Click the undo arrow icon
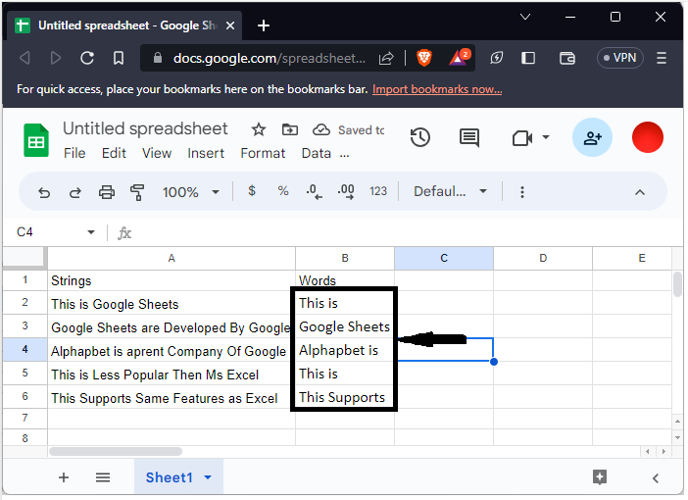688x500 pixels. coord(44,192)
